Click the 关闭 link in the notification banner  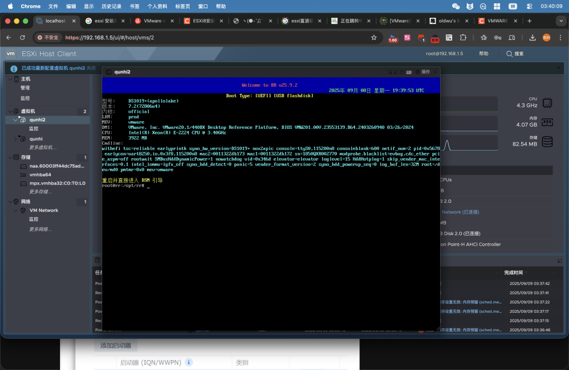[x=91, y=68]
